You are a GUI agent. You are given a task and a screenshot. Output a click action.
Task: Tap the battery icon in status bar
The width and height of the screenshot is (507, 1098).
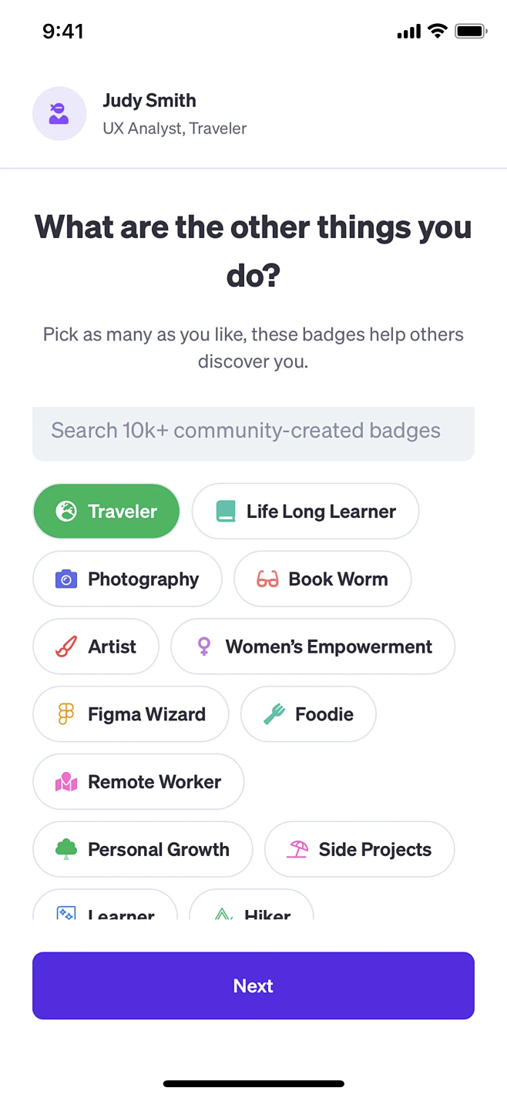[469, 32]
